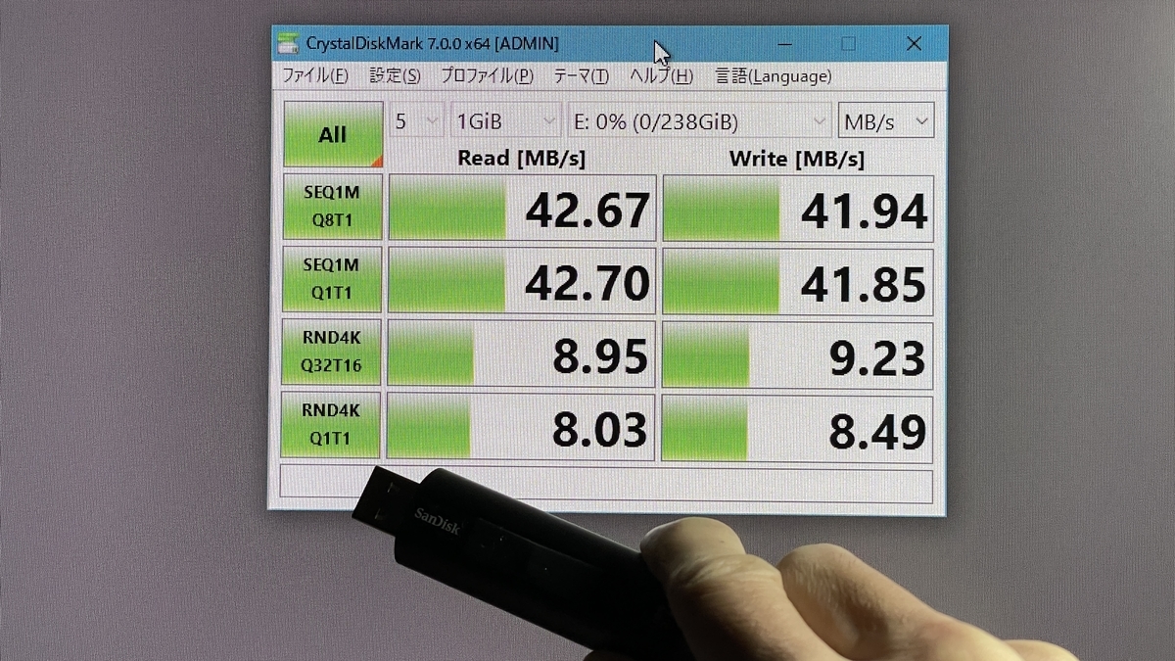The image size is (1175, 661).
Task: Open the 言語(Language) menu
Action: point(774,75)
